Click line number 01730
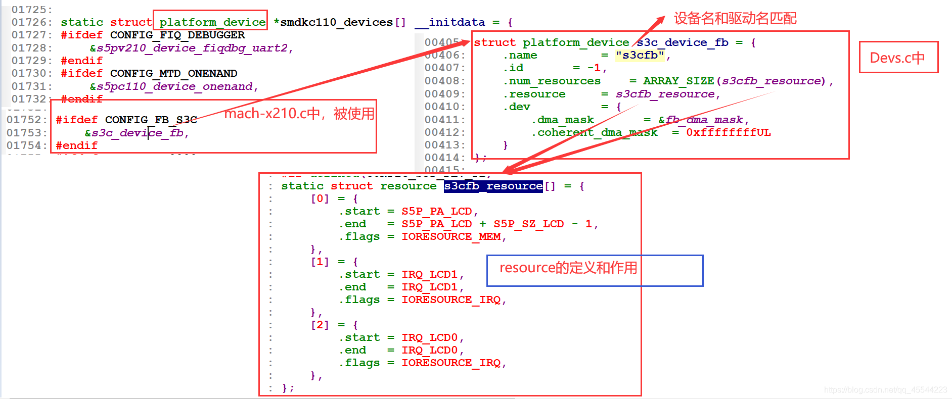This screenshot has width=952, height=399. (31, 73)
